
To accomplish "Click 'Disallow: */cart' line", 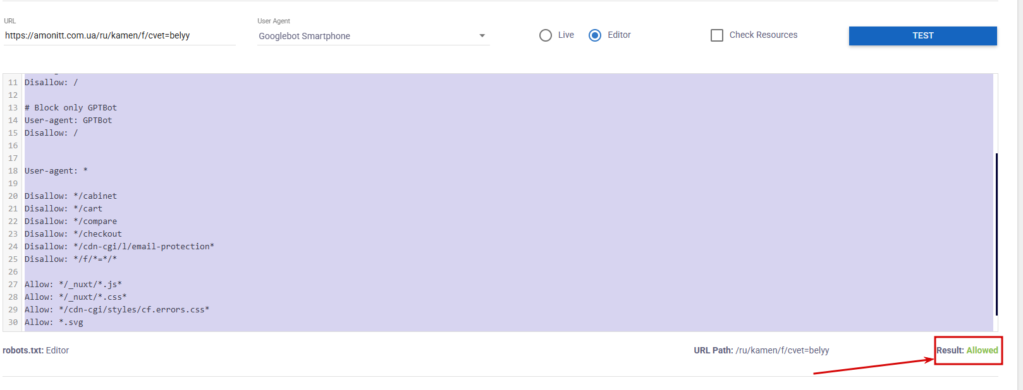I will point(63,208).
